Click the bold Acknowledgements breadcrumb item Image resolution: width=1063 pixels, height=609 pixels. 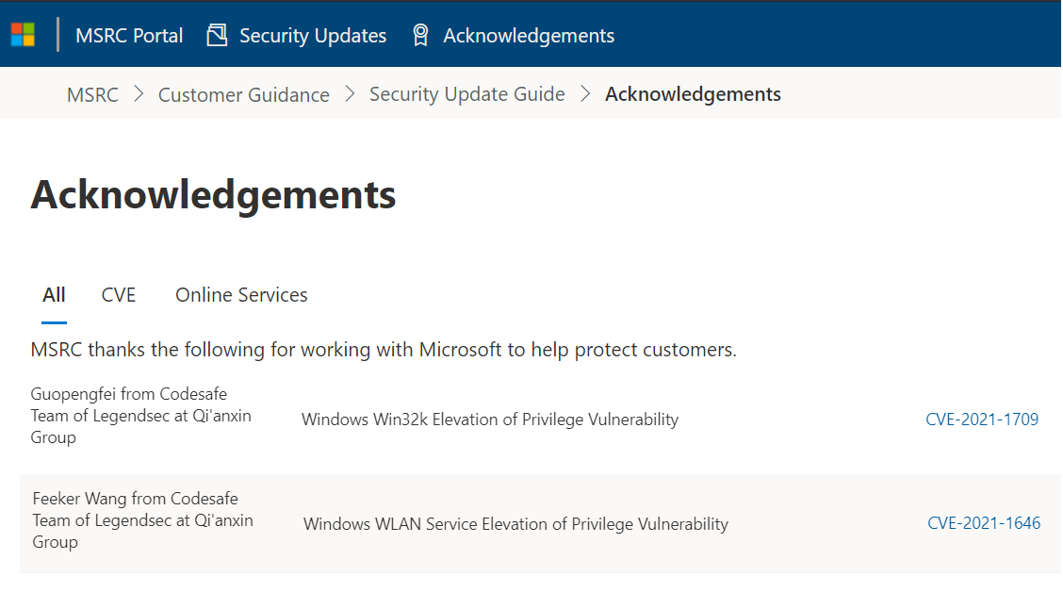693,94
